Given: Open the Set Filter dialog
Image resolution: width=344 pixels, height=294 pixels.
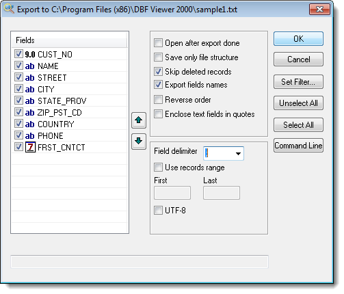Looking at the screenshot, I should pyautogui.click(x=298, y=81).
